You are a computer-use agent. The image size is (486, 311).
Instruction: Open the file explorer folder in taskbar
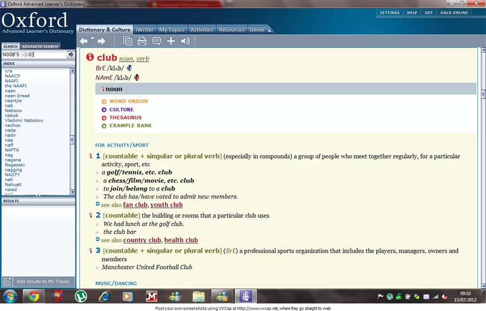(x=198, y=297)
